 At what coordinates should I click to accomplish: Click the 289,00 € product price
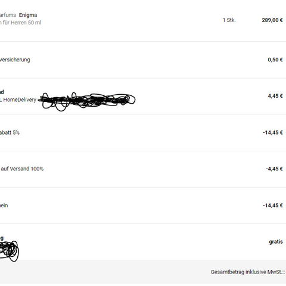pyautogui.click(x=272, y=20)
